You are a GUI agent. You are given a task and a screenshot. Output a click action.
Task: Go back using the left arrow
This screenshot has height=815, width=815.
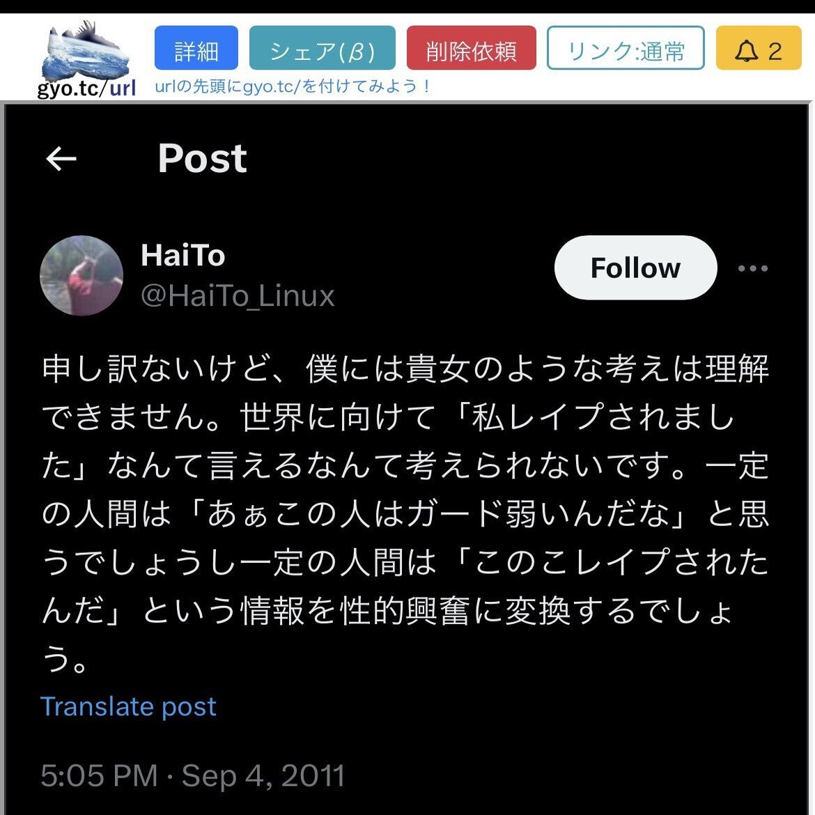[61, 159]
